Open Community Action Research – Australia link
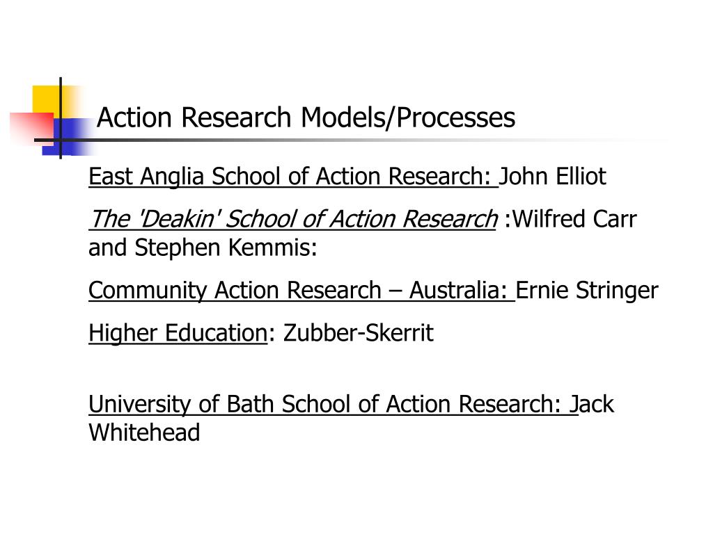 (301, 290)
